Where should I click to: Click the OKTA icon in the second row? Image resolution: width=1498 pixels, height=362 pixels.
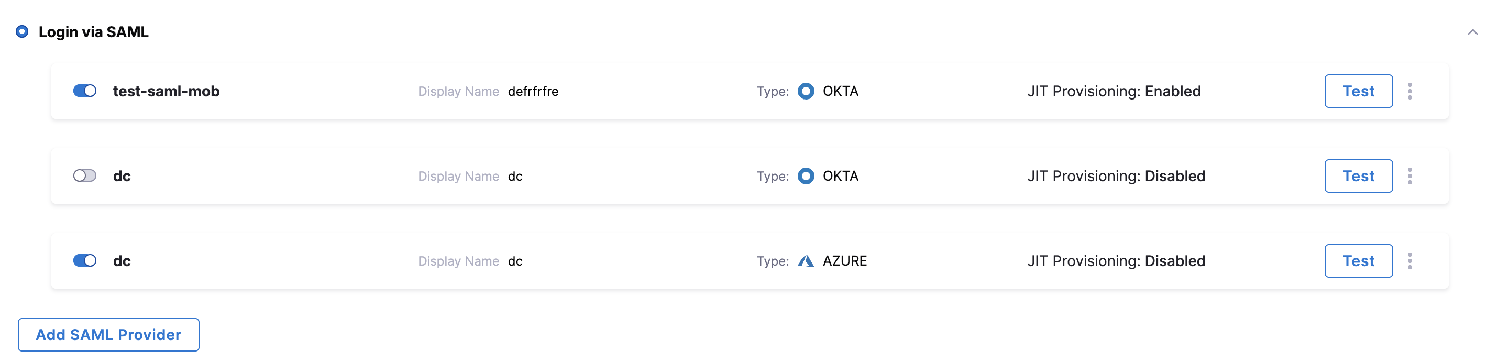pos(806,176)
